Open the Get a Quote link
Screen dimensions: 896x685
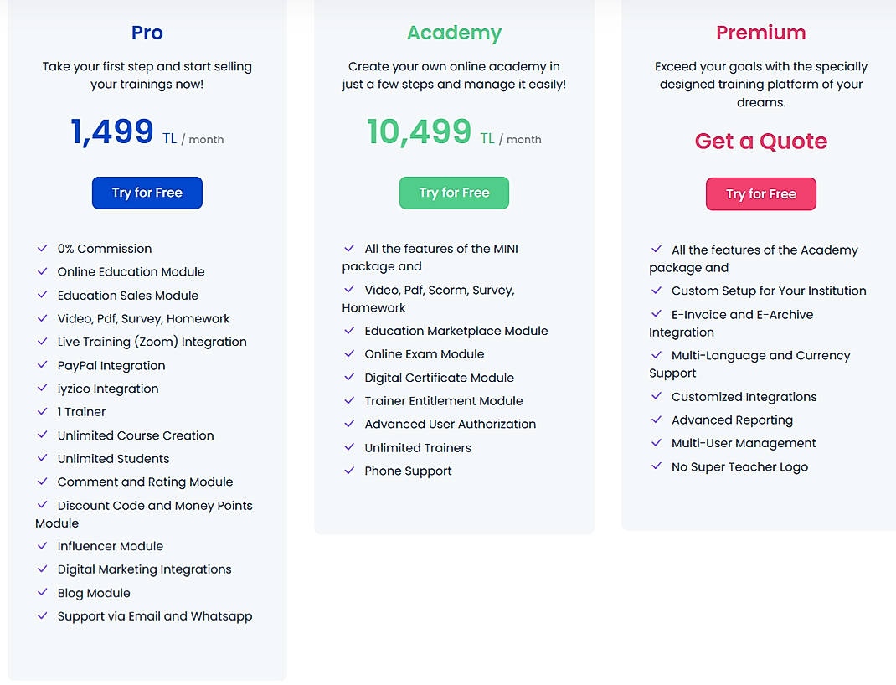(760, 142)
